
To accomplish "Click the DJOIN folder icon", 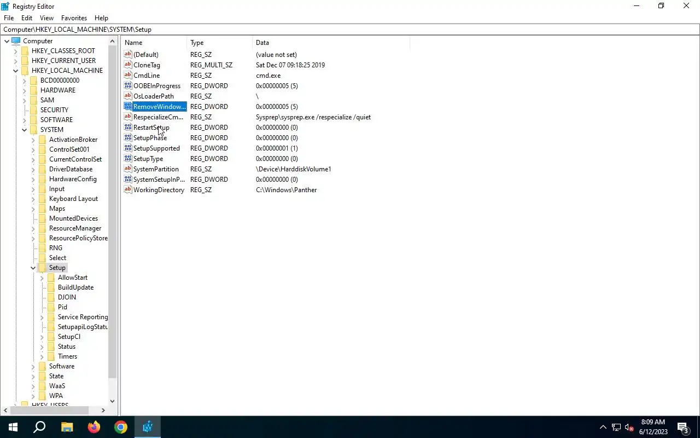I will 51,297.
